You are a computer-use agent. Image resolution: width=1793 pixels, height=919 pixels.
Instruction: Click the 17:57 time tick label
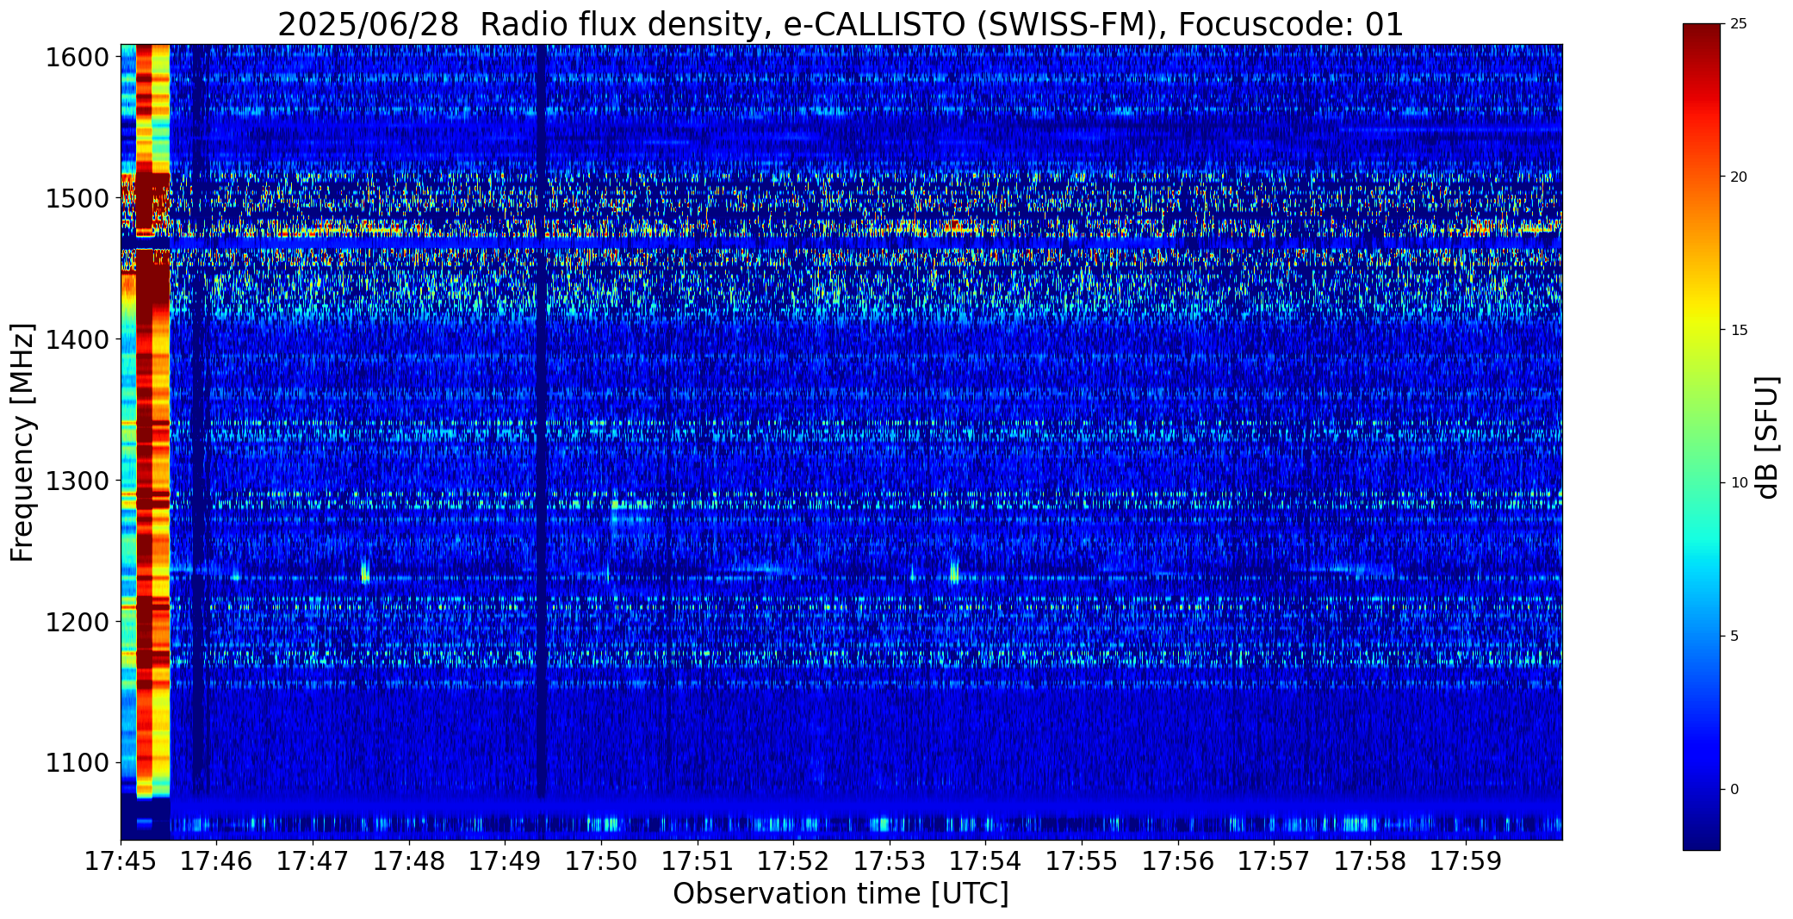tap(1275, 861)
